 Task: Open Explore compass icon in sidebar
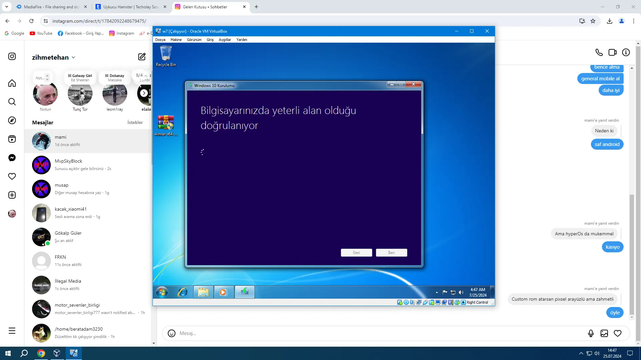click(12, 120)
